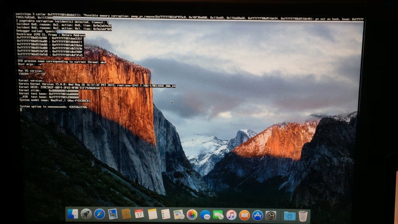Image resolution: width=398 pixels, height=224 pixels.
Task: Click backtrace row ending 0xffffff801db53b6a
Action: tap(50, 45)
